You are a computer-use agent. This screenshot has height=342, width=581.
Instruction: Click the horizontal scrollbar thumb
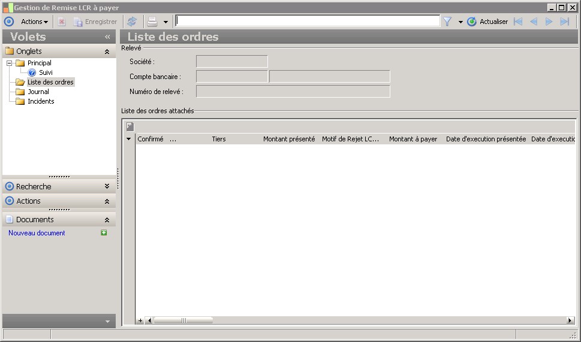183,320
